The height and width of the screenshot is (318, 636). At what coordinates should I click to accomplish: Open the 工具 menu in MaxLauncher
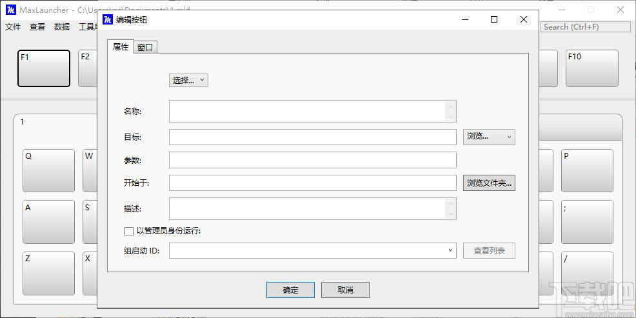[88, 27]
